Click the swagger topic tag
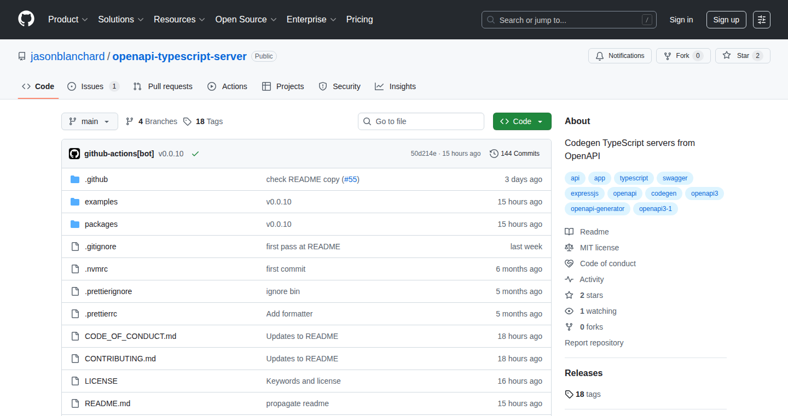The height and width of the screenshot is (416, 788). (x=675, y=178)
